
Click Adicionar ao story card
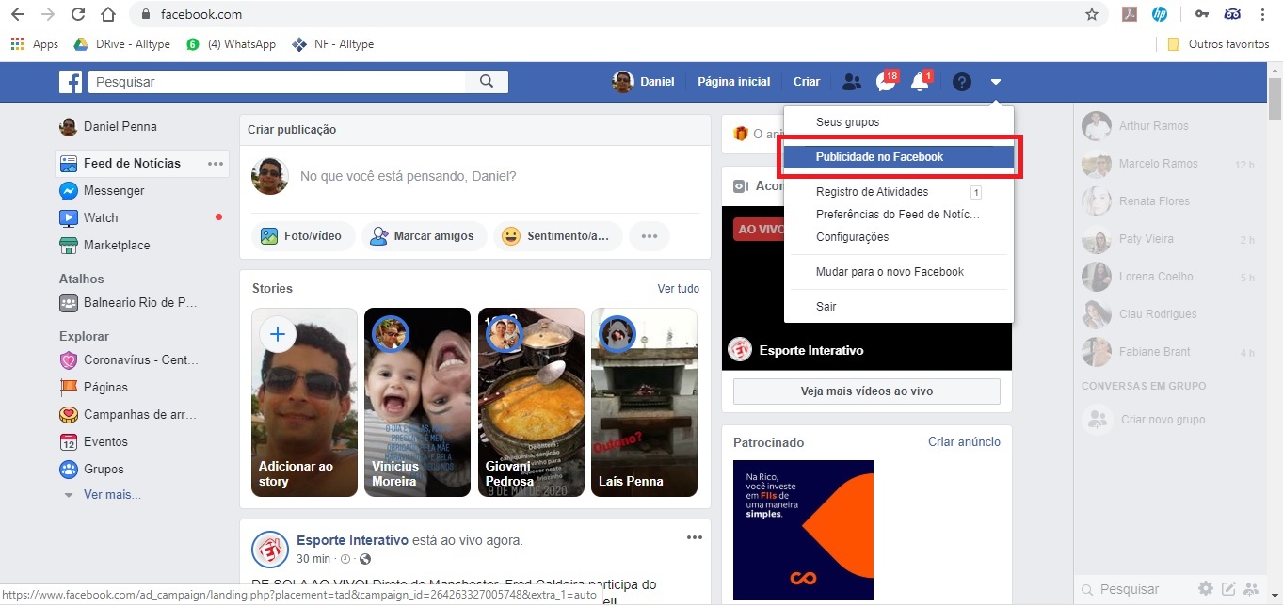(x=304, y=402)
